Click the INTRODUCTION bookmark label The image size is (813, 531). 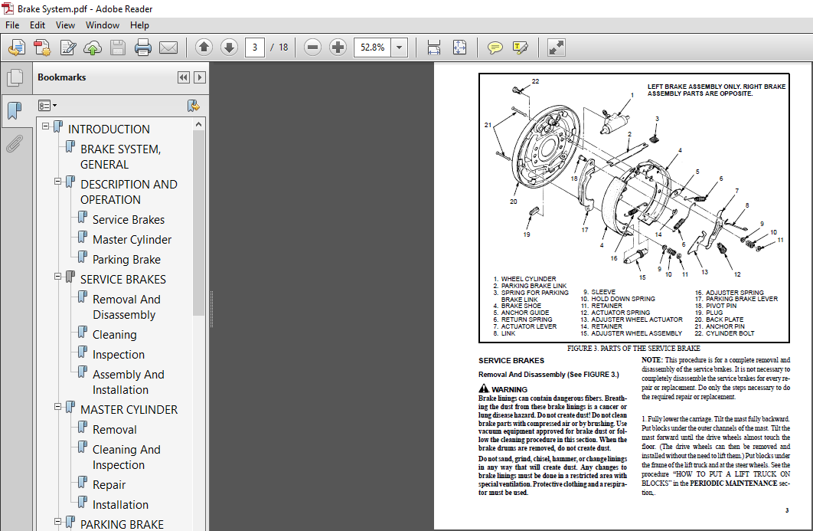[x=109, y=129]
